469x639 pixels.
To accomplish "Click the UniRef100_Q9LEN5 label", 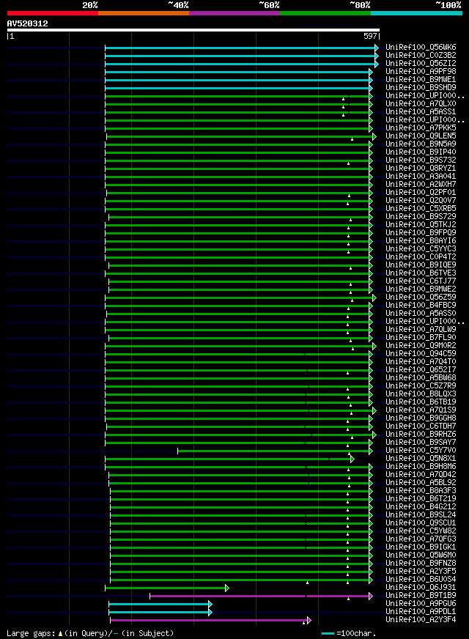I will coord(421,136).
